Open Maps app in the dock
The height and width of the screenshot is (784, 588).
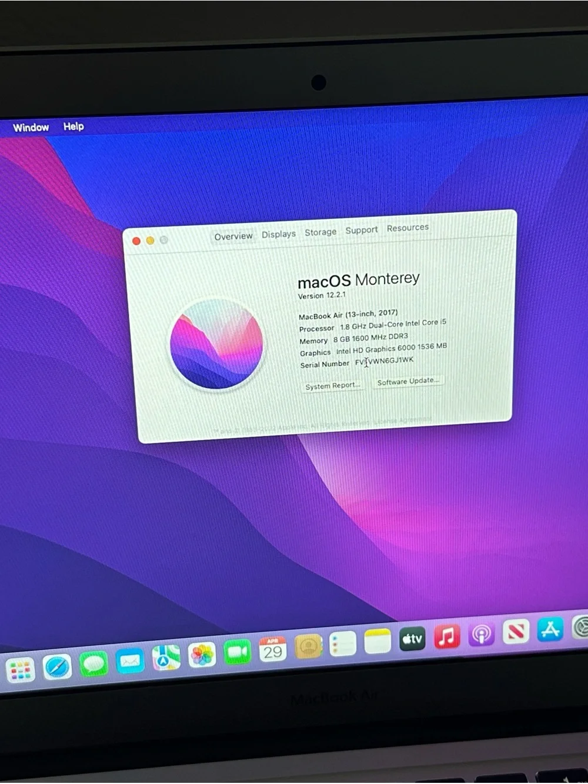pyautogui.click(x=166, y=658)
